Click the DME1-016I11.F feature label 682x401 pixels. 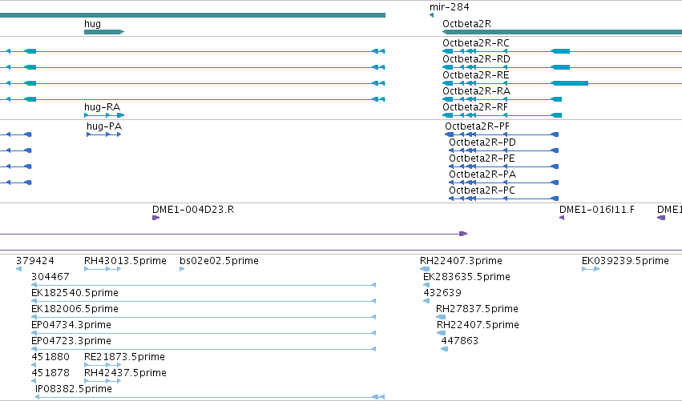point(597,210)
